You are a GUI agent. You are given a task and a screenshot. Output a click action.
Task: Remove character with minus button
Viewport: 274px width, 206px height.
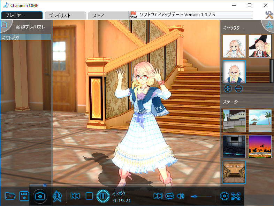(238, 89)
